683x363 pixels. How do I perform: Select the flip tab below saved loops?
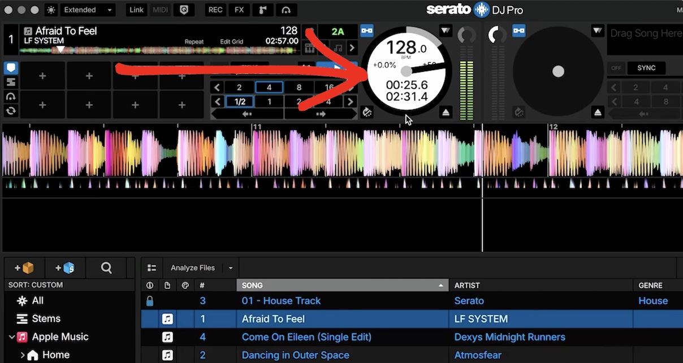click(x=11, y=97)
